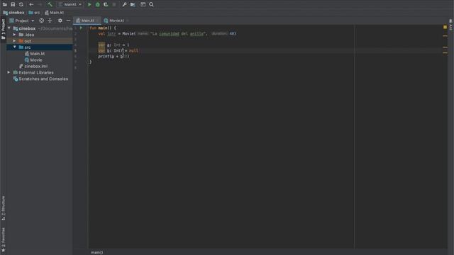Click the first warning stripe marker in scrollbar

click(445, 36)
